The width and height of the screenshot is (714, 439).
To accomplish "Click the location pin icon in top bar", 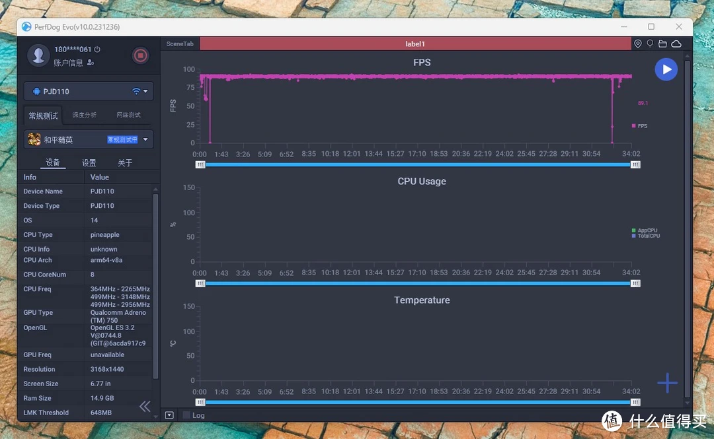I will point(637,44).
